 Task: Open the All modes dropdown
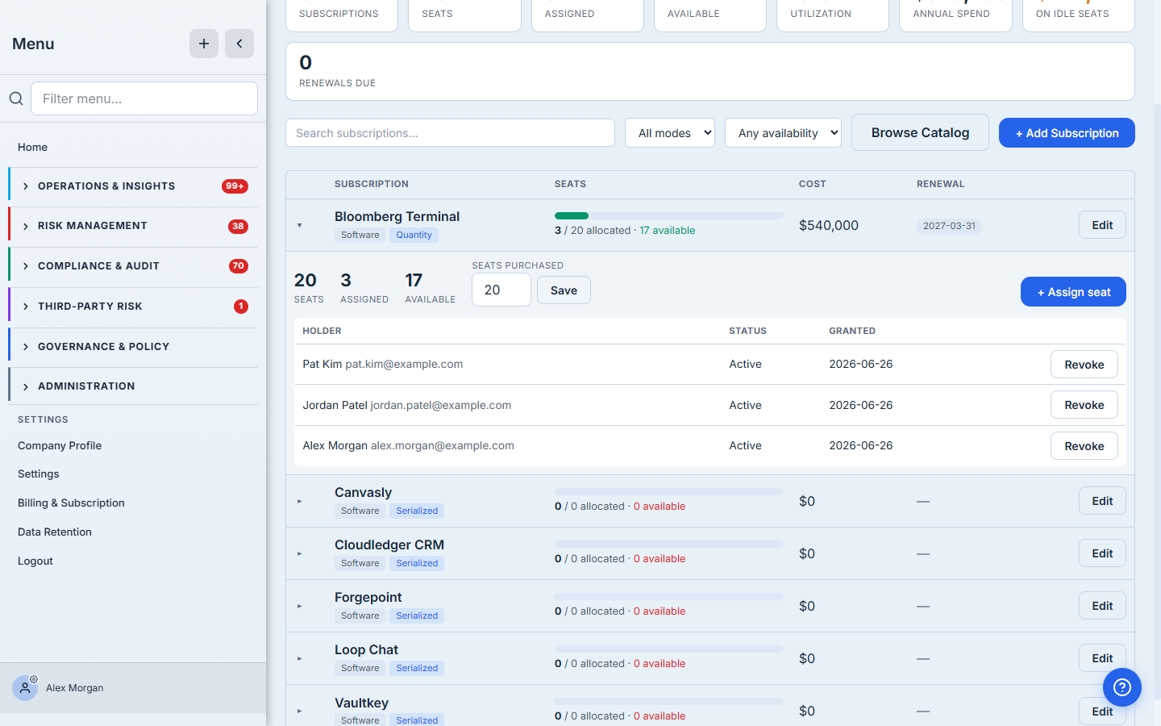(x=670, y=133)
